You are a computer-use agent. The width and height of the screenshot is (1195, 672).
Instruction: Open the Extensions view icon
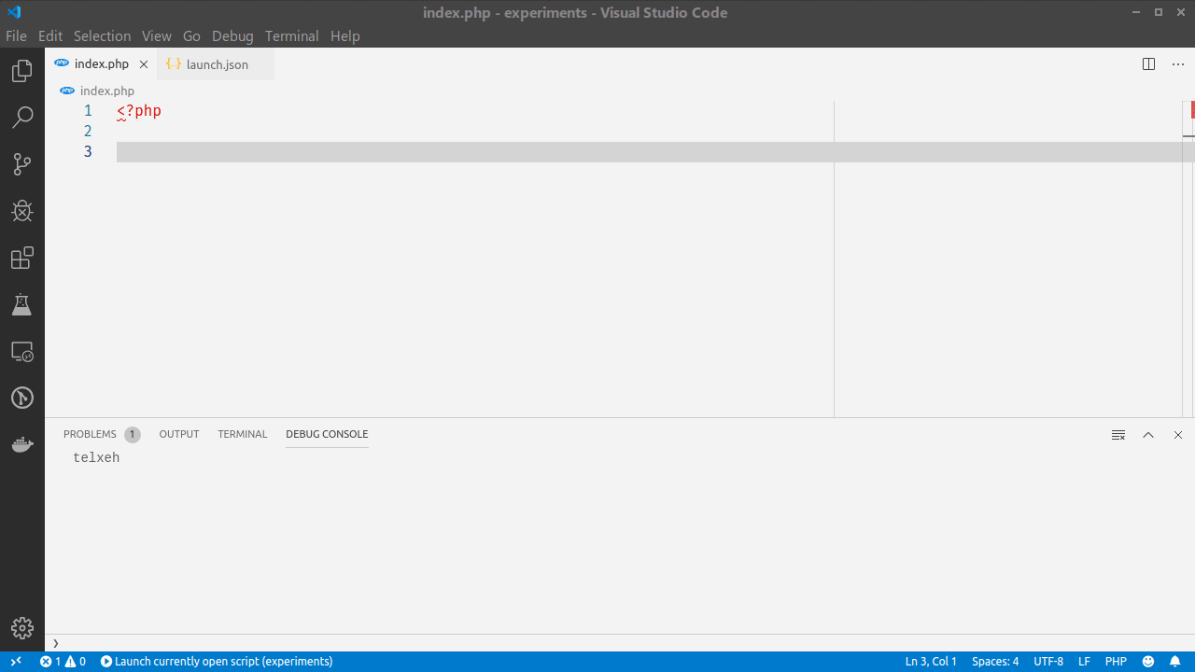point(21,259)
